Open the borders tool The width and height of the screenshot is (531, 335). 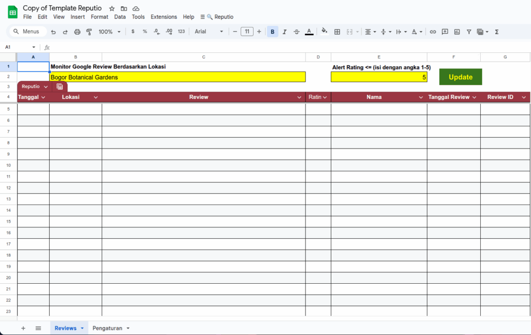[x=337, y=32]
